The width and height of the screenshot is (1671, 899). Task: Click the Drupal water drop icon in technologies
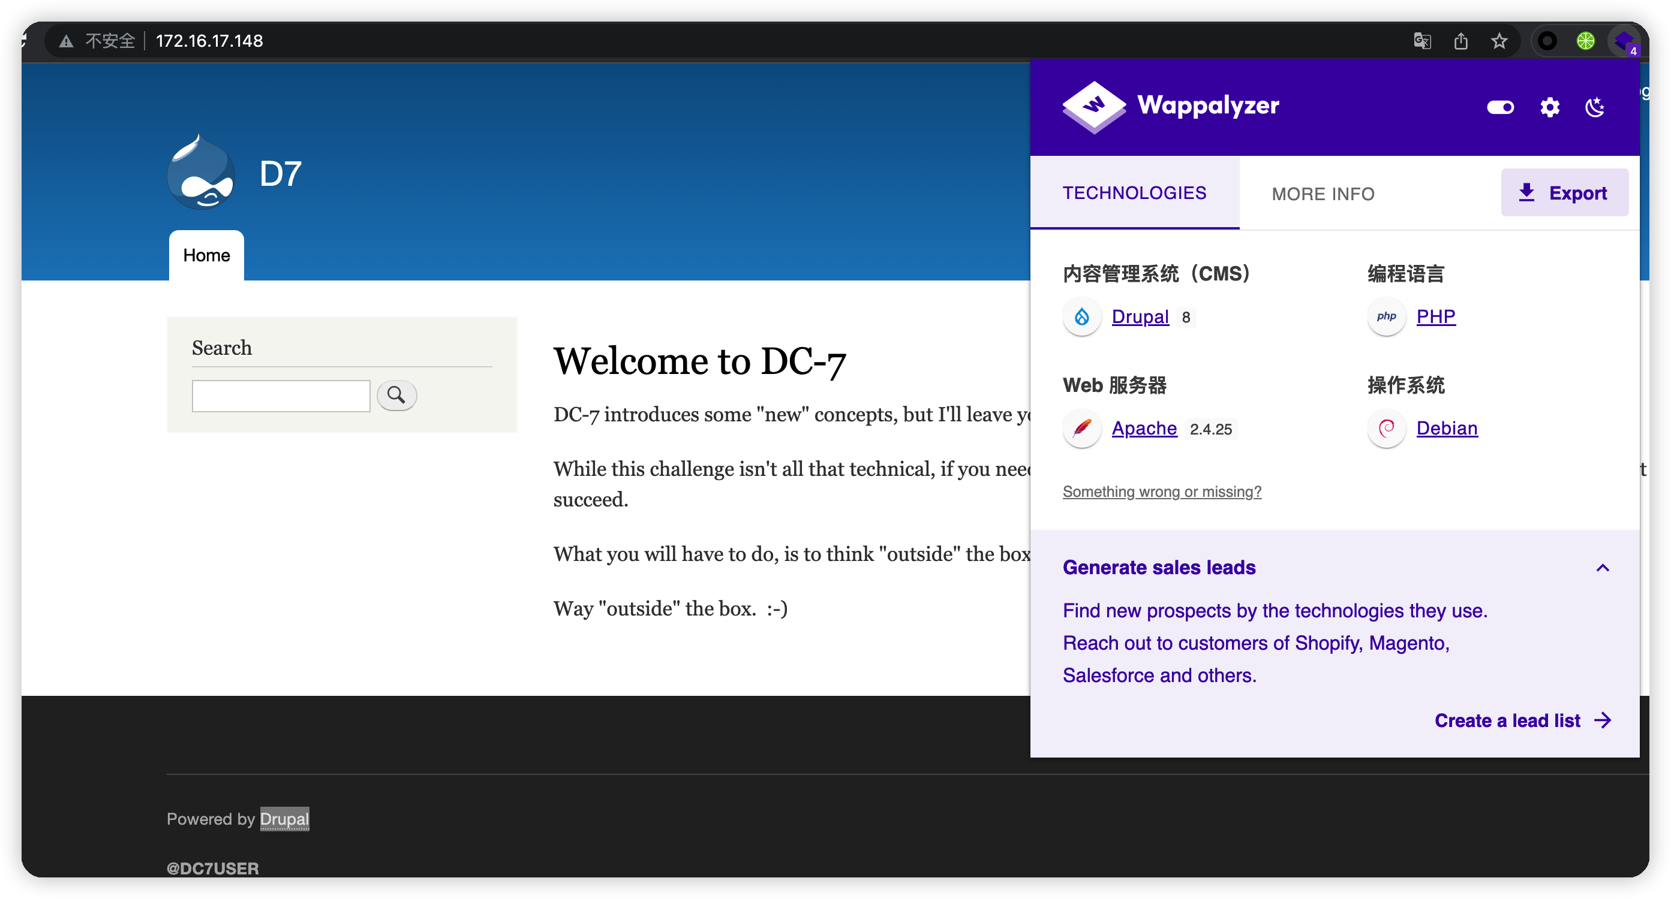coord(1081,317)
